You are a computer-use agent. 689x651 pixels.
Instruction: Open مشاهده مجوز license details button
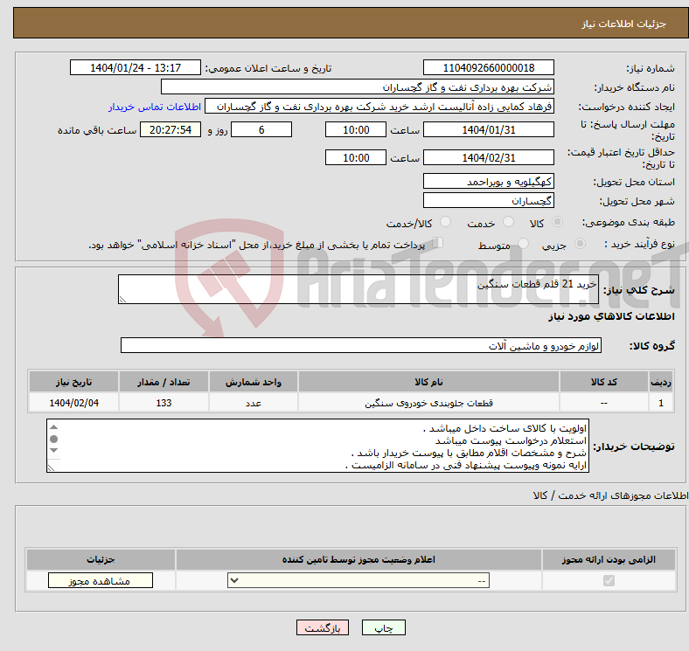[100, 580]
